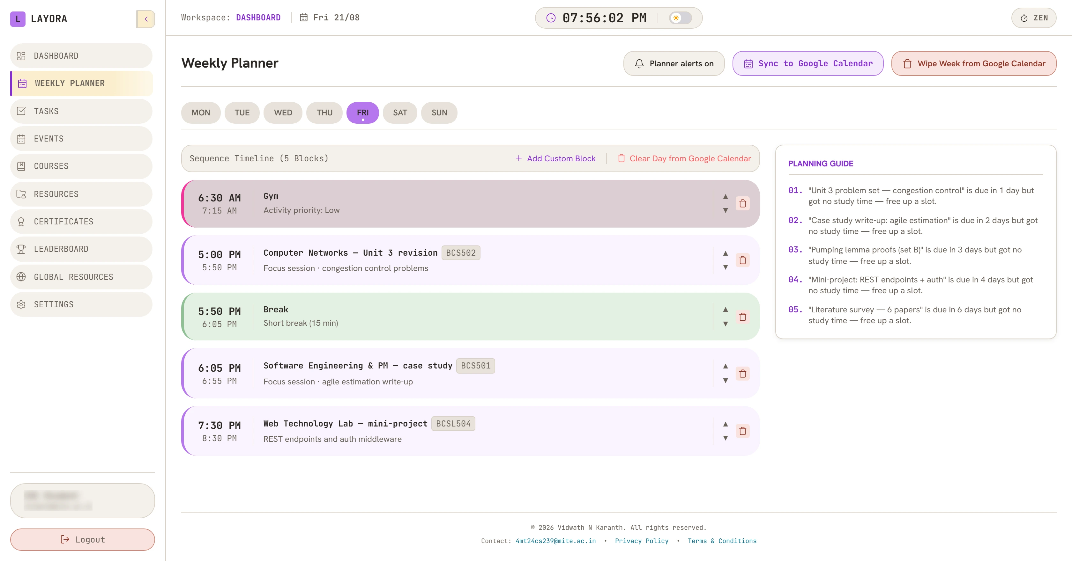The width and height of the screenshot is (1072, 561).
Task: Click the Sequence Timeline (5 Blocks) label
Action: pyautogui.click(x=259, y=158)
